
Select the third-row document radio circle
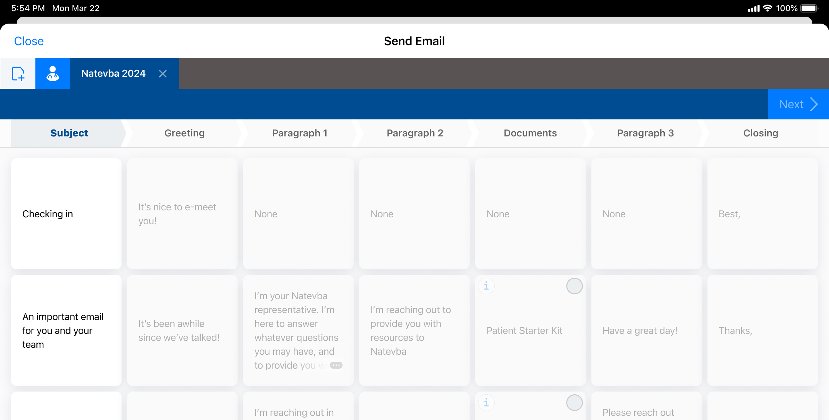tap(574, 403)
